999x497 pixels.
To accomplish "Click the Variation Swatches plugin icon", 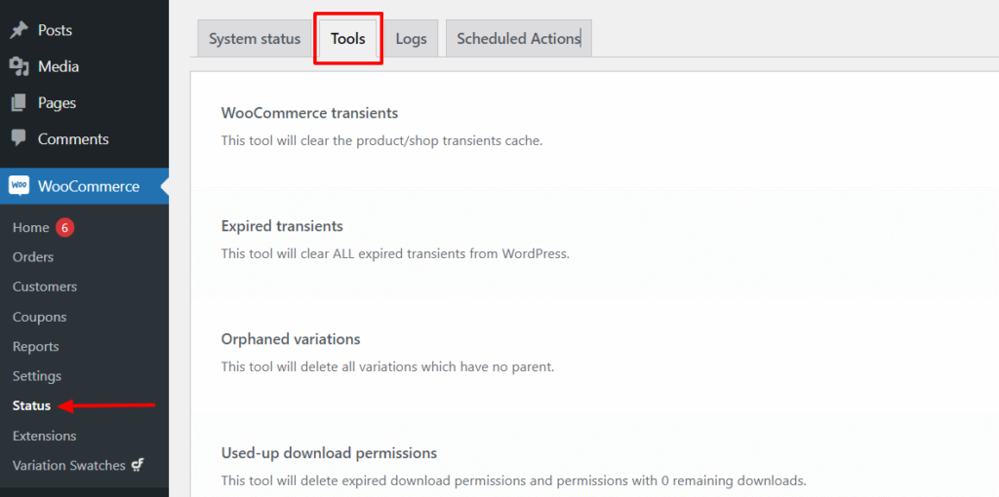I will coord(137,465).
